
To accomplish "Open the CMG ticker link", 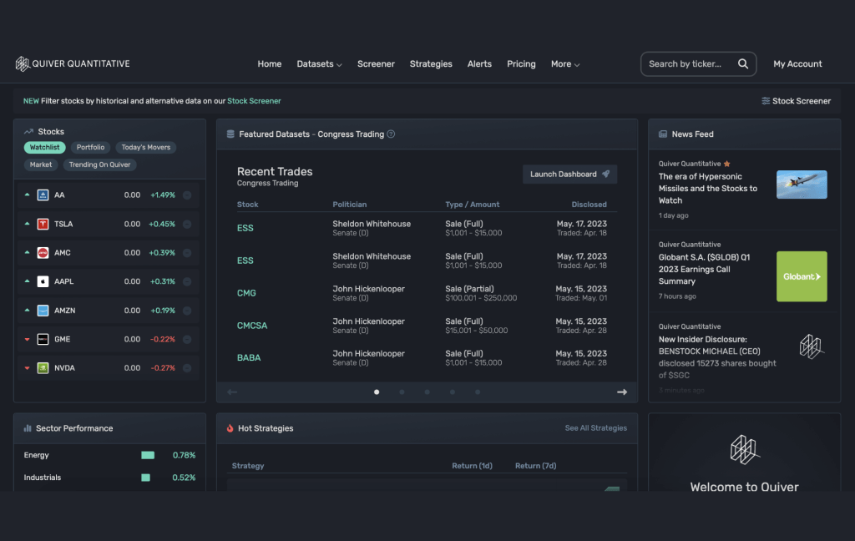I will pos(246,293).
